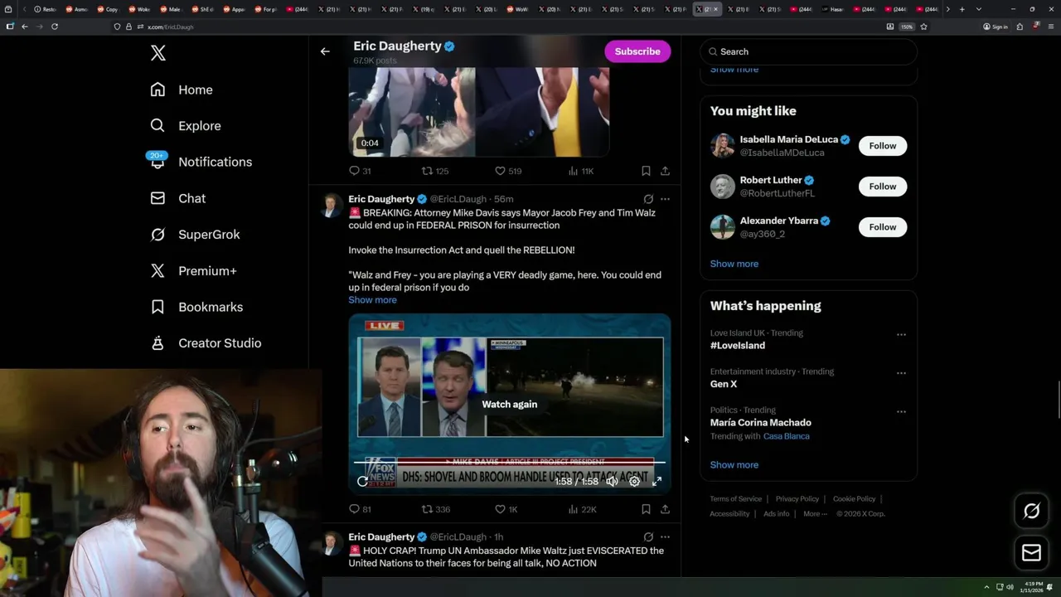
Task: Reply to the BREAKING post (81 replies)
Action: (x=360, y=509)
